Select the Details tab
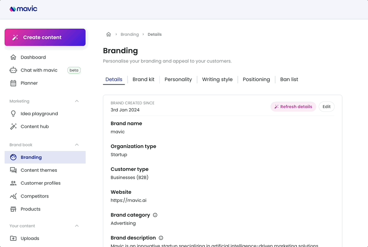 [x=114, y=79]
